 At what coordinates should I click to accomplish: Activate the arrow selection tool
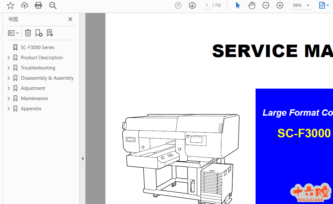click(x=238, y=5)
